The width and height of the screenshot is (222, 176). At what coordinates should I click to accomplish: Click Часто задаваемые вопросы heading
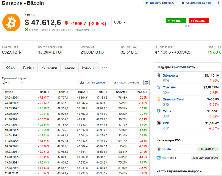pyautogui.click(x=179, y=171)
